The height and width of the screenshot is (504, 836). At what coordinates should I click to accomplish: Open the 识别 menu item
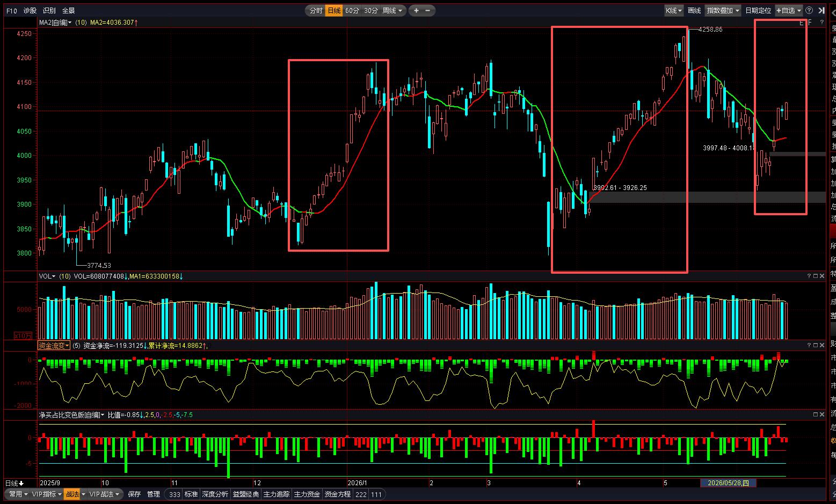(49, 11)
